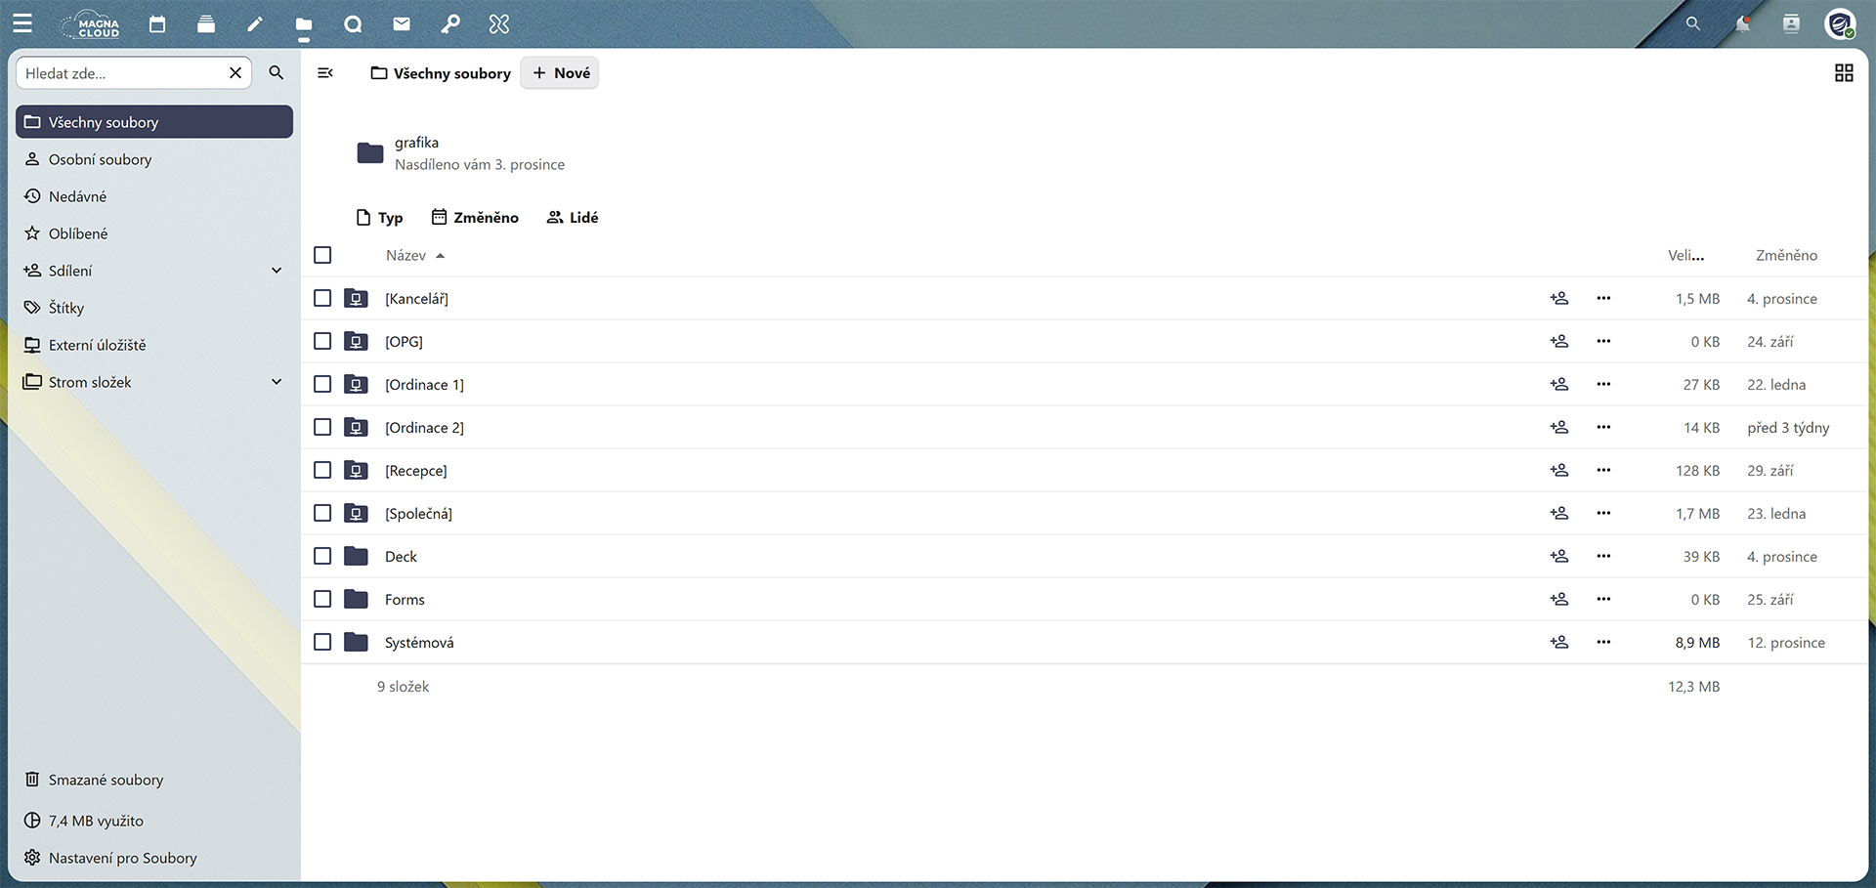1876x888 pixels.
Task: Expand the Strom složek tree
Action: tap(277, 382)
